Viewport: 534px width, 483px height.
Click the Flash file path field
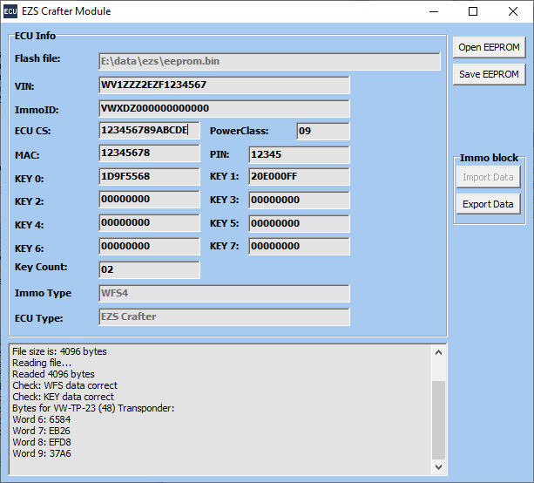tap(269, 61)
